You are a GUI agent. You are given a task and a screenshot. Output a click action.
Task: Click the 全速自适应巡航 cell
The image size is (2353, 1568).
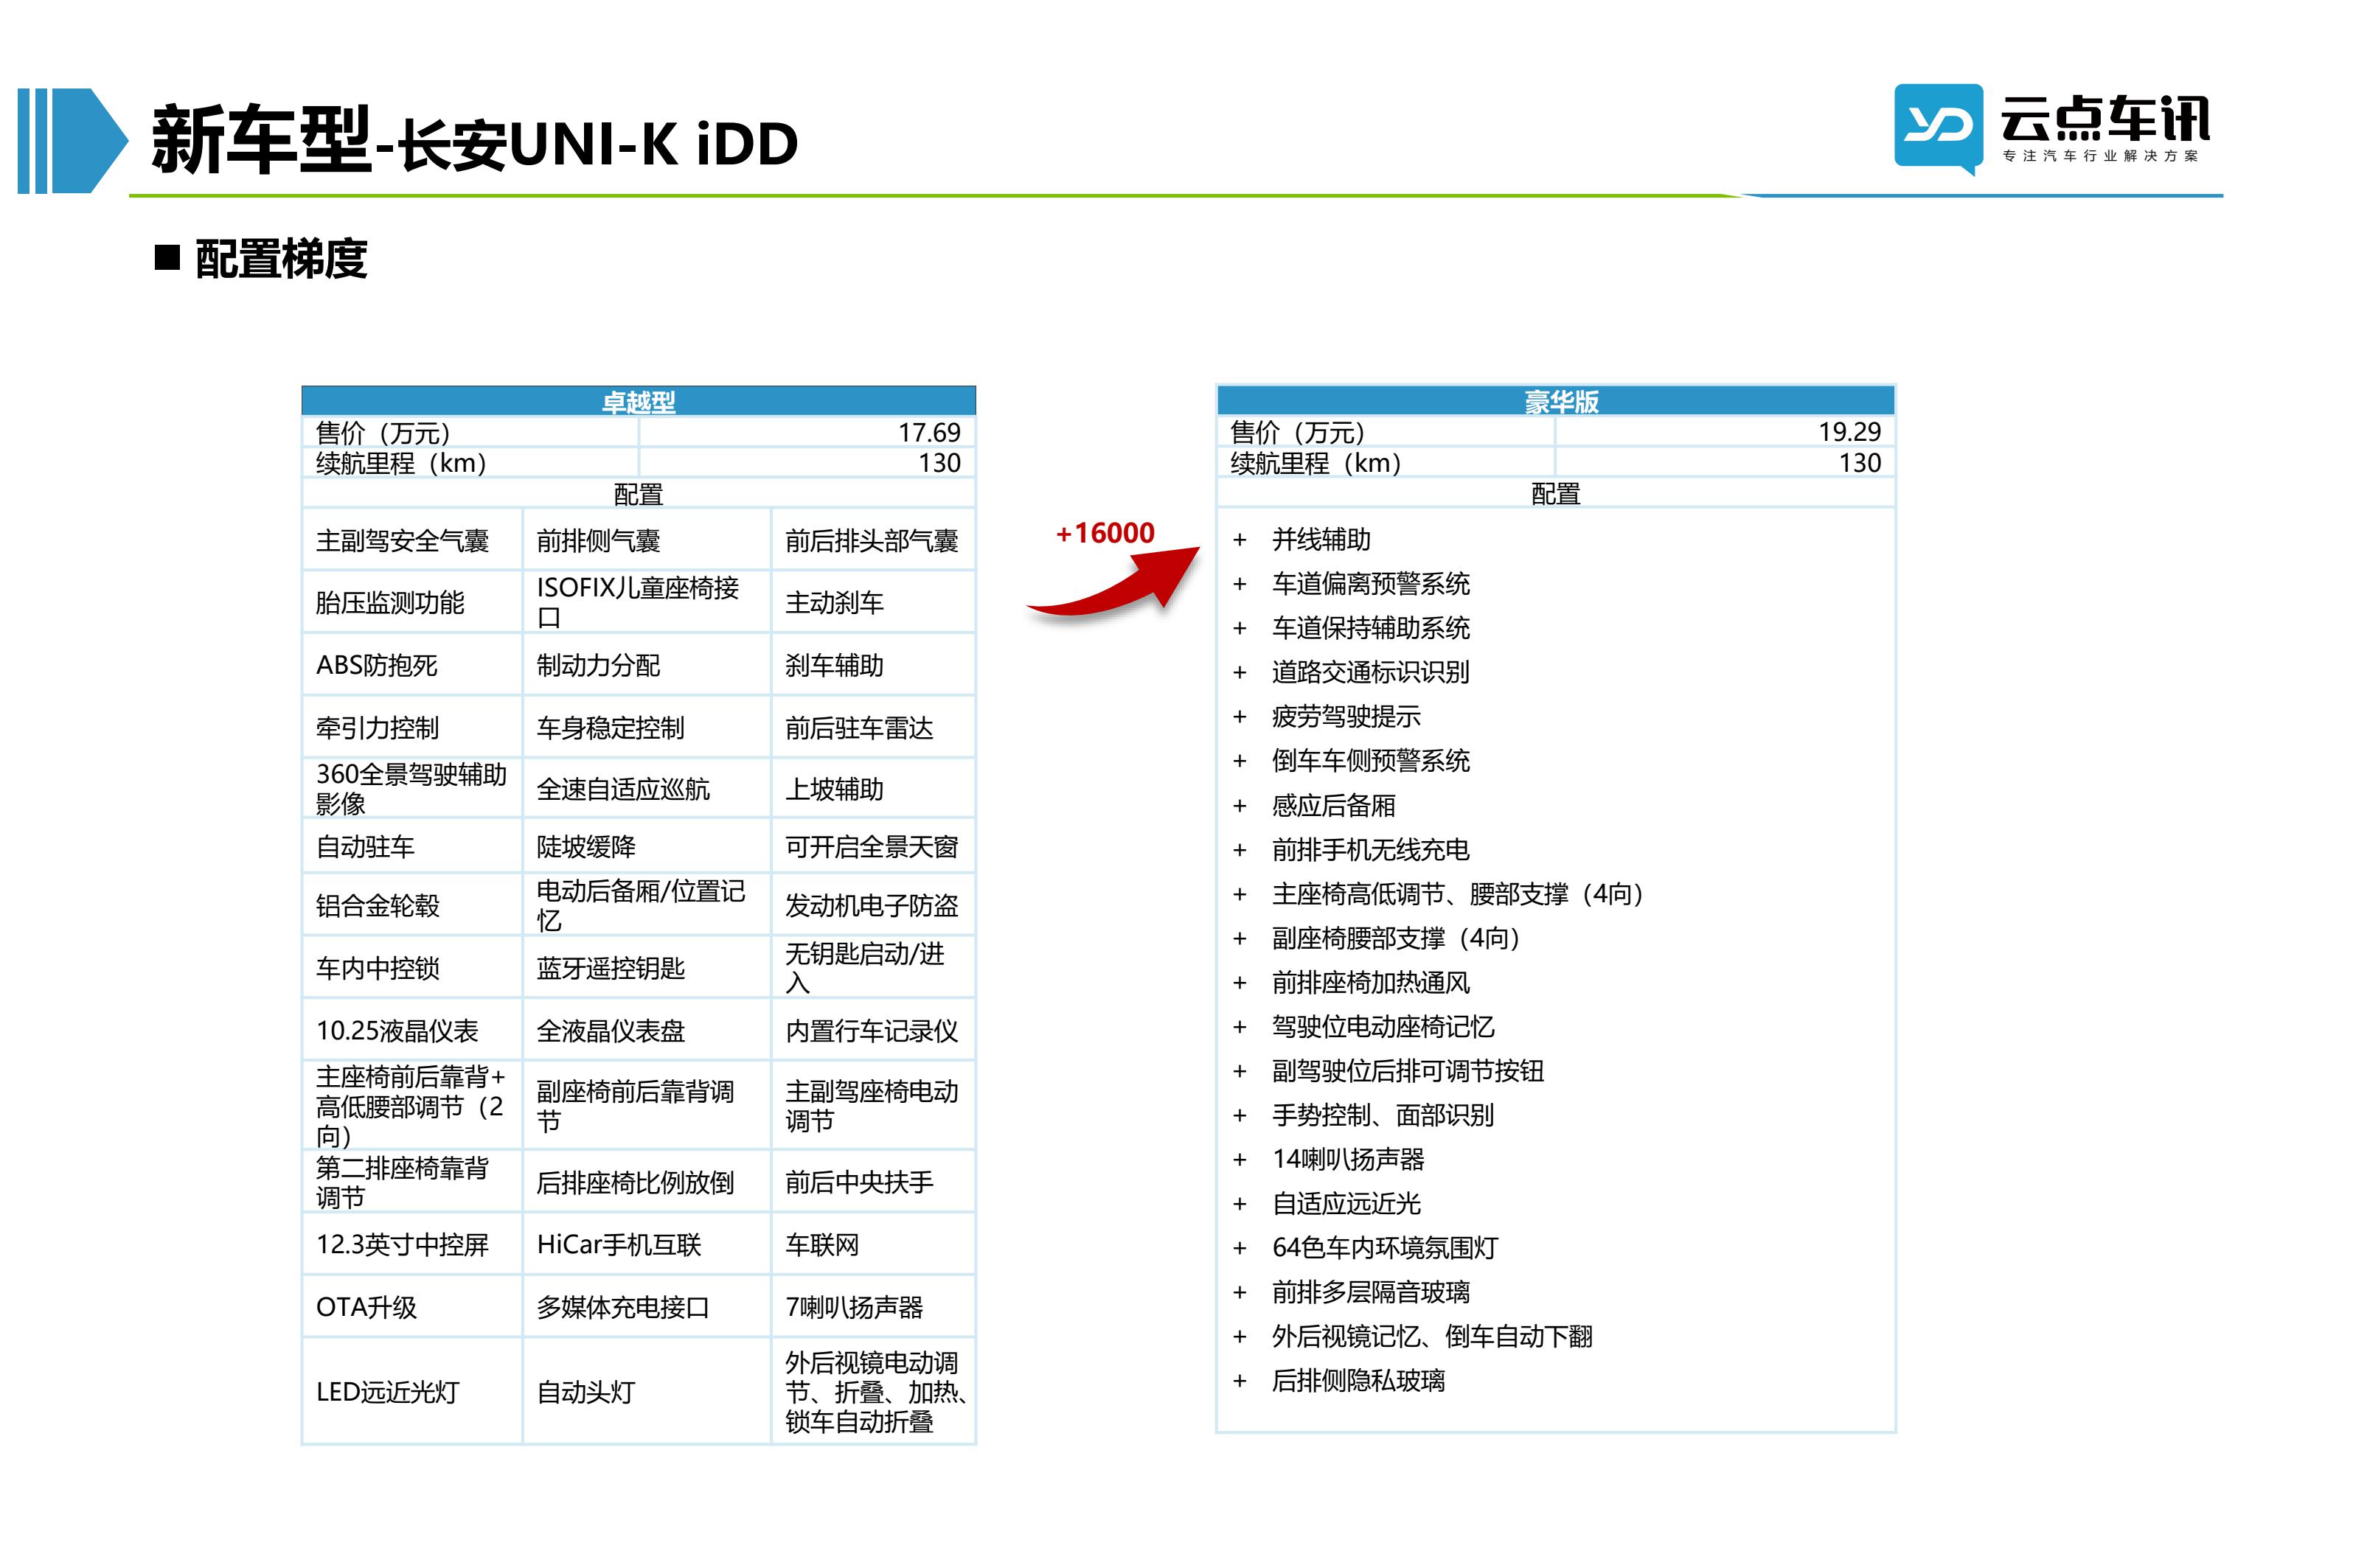click(646, 789)
